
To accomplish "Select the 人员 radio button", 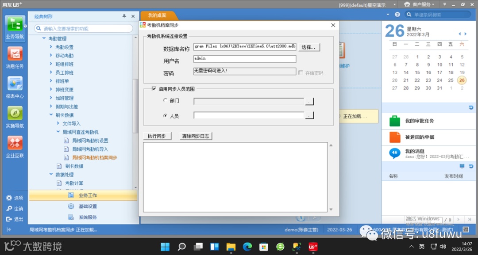I will click(x=165, y=116).
